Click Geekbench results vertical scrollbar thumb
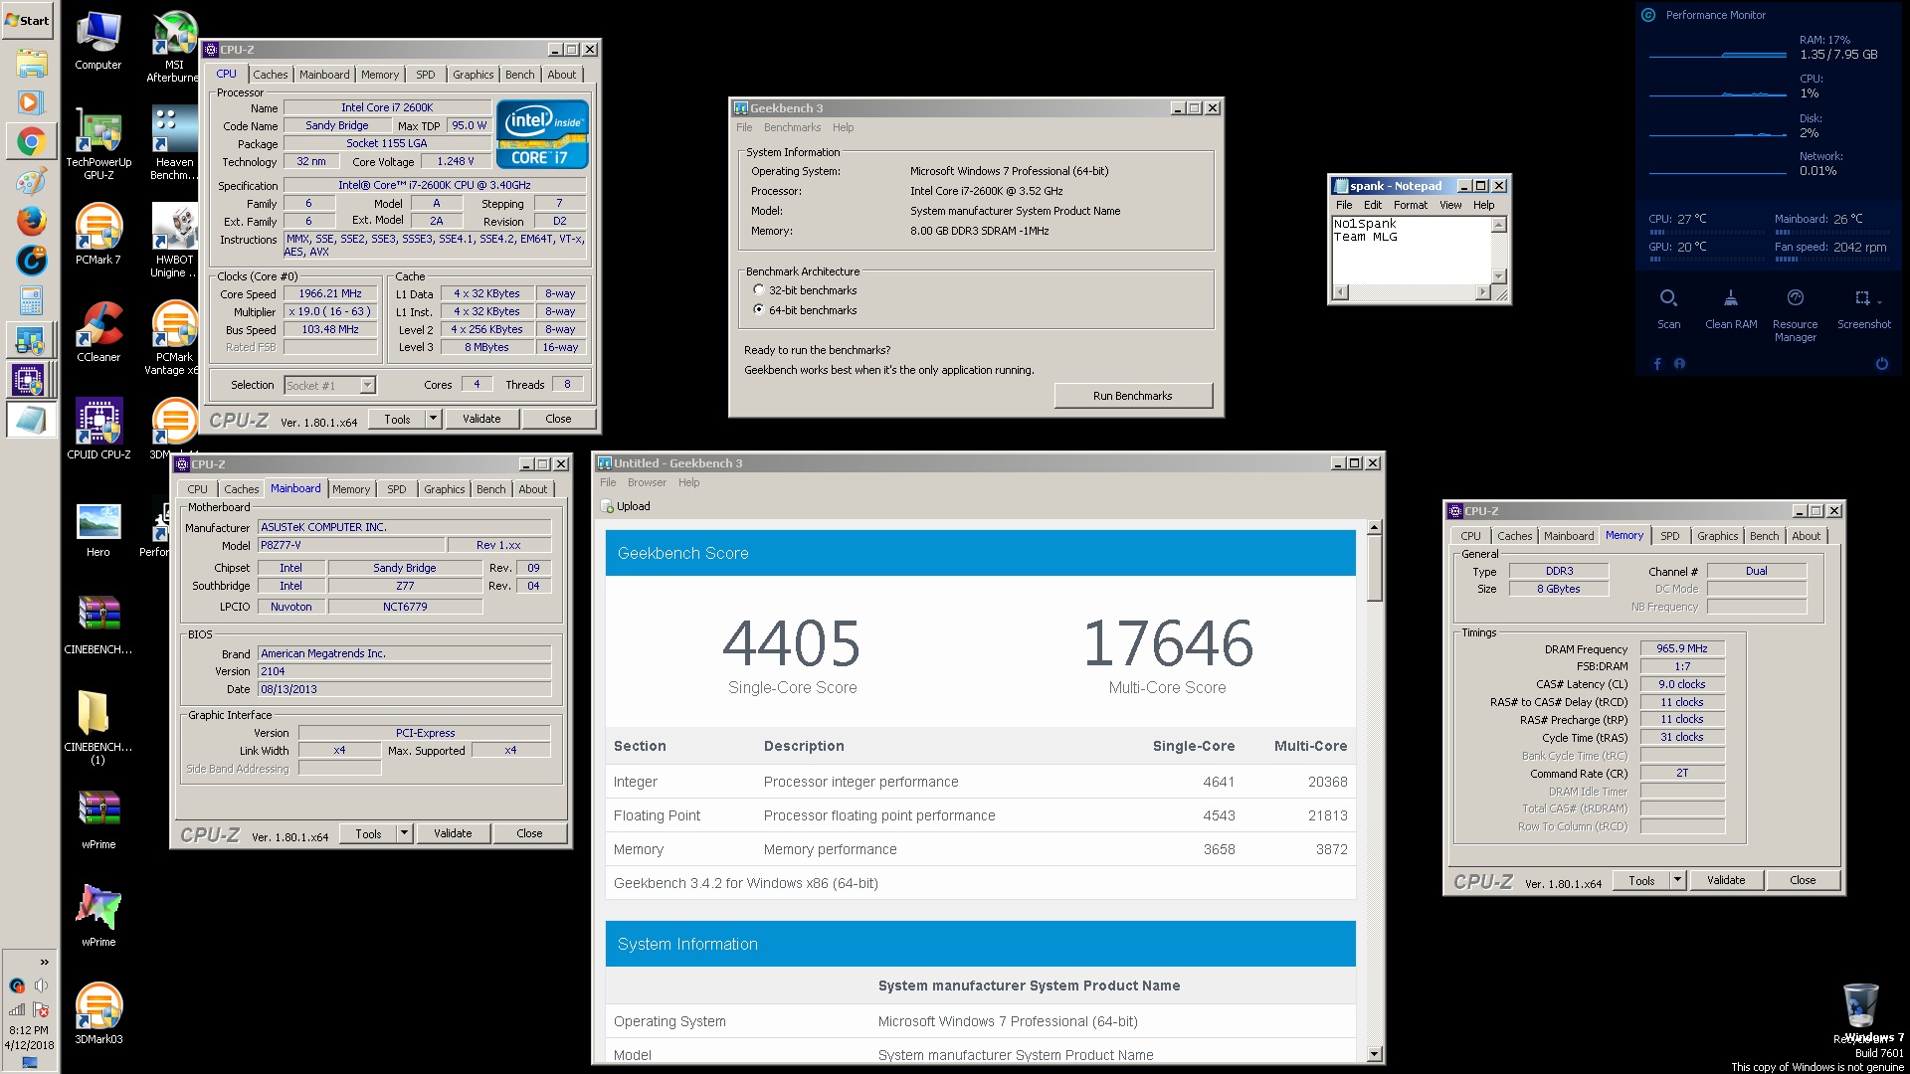1910x1074 pixels. pyautogui.click(x=1374, y=570)
